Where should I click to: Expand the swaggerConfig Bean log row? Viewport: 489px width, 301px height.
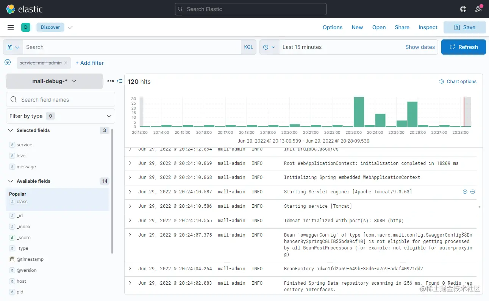(130, 235)
